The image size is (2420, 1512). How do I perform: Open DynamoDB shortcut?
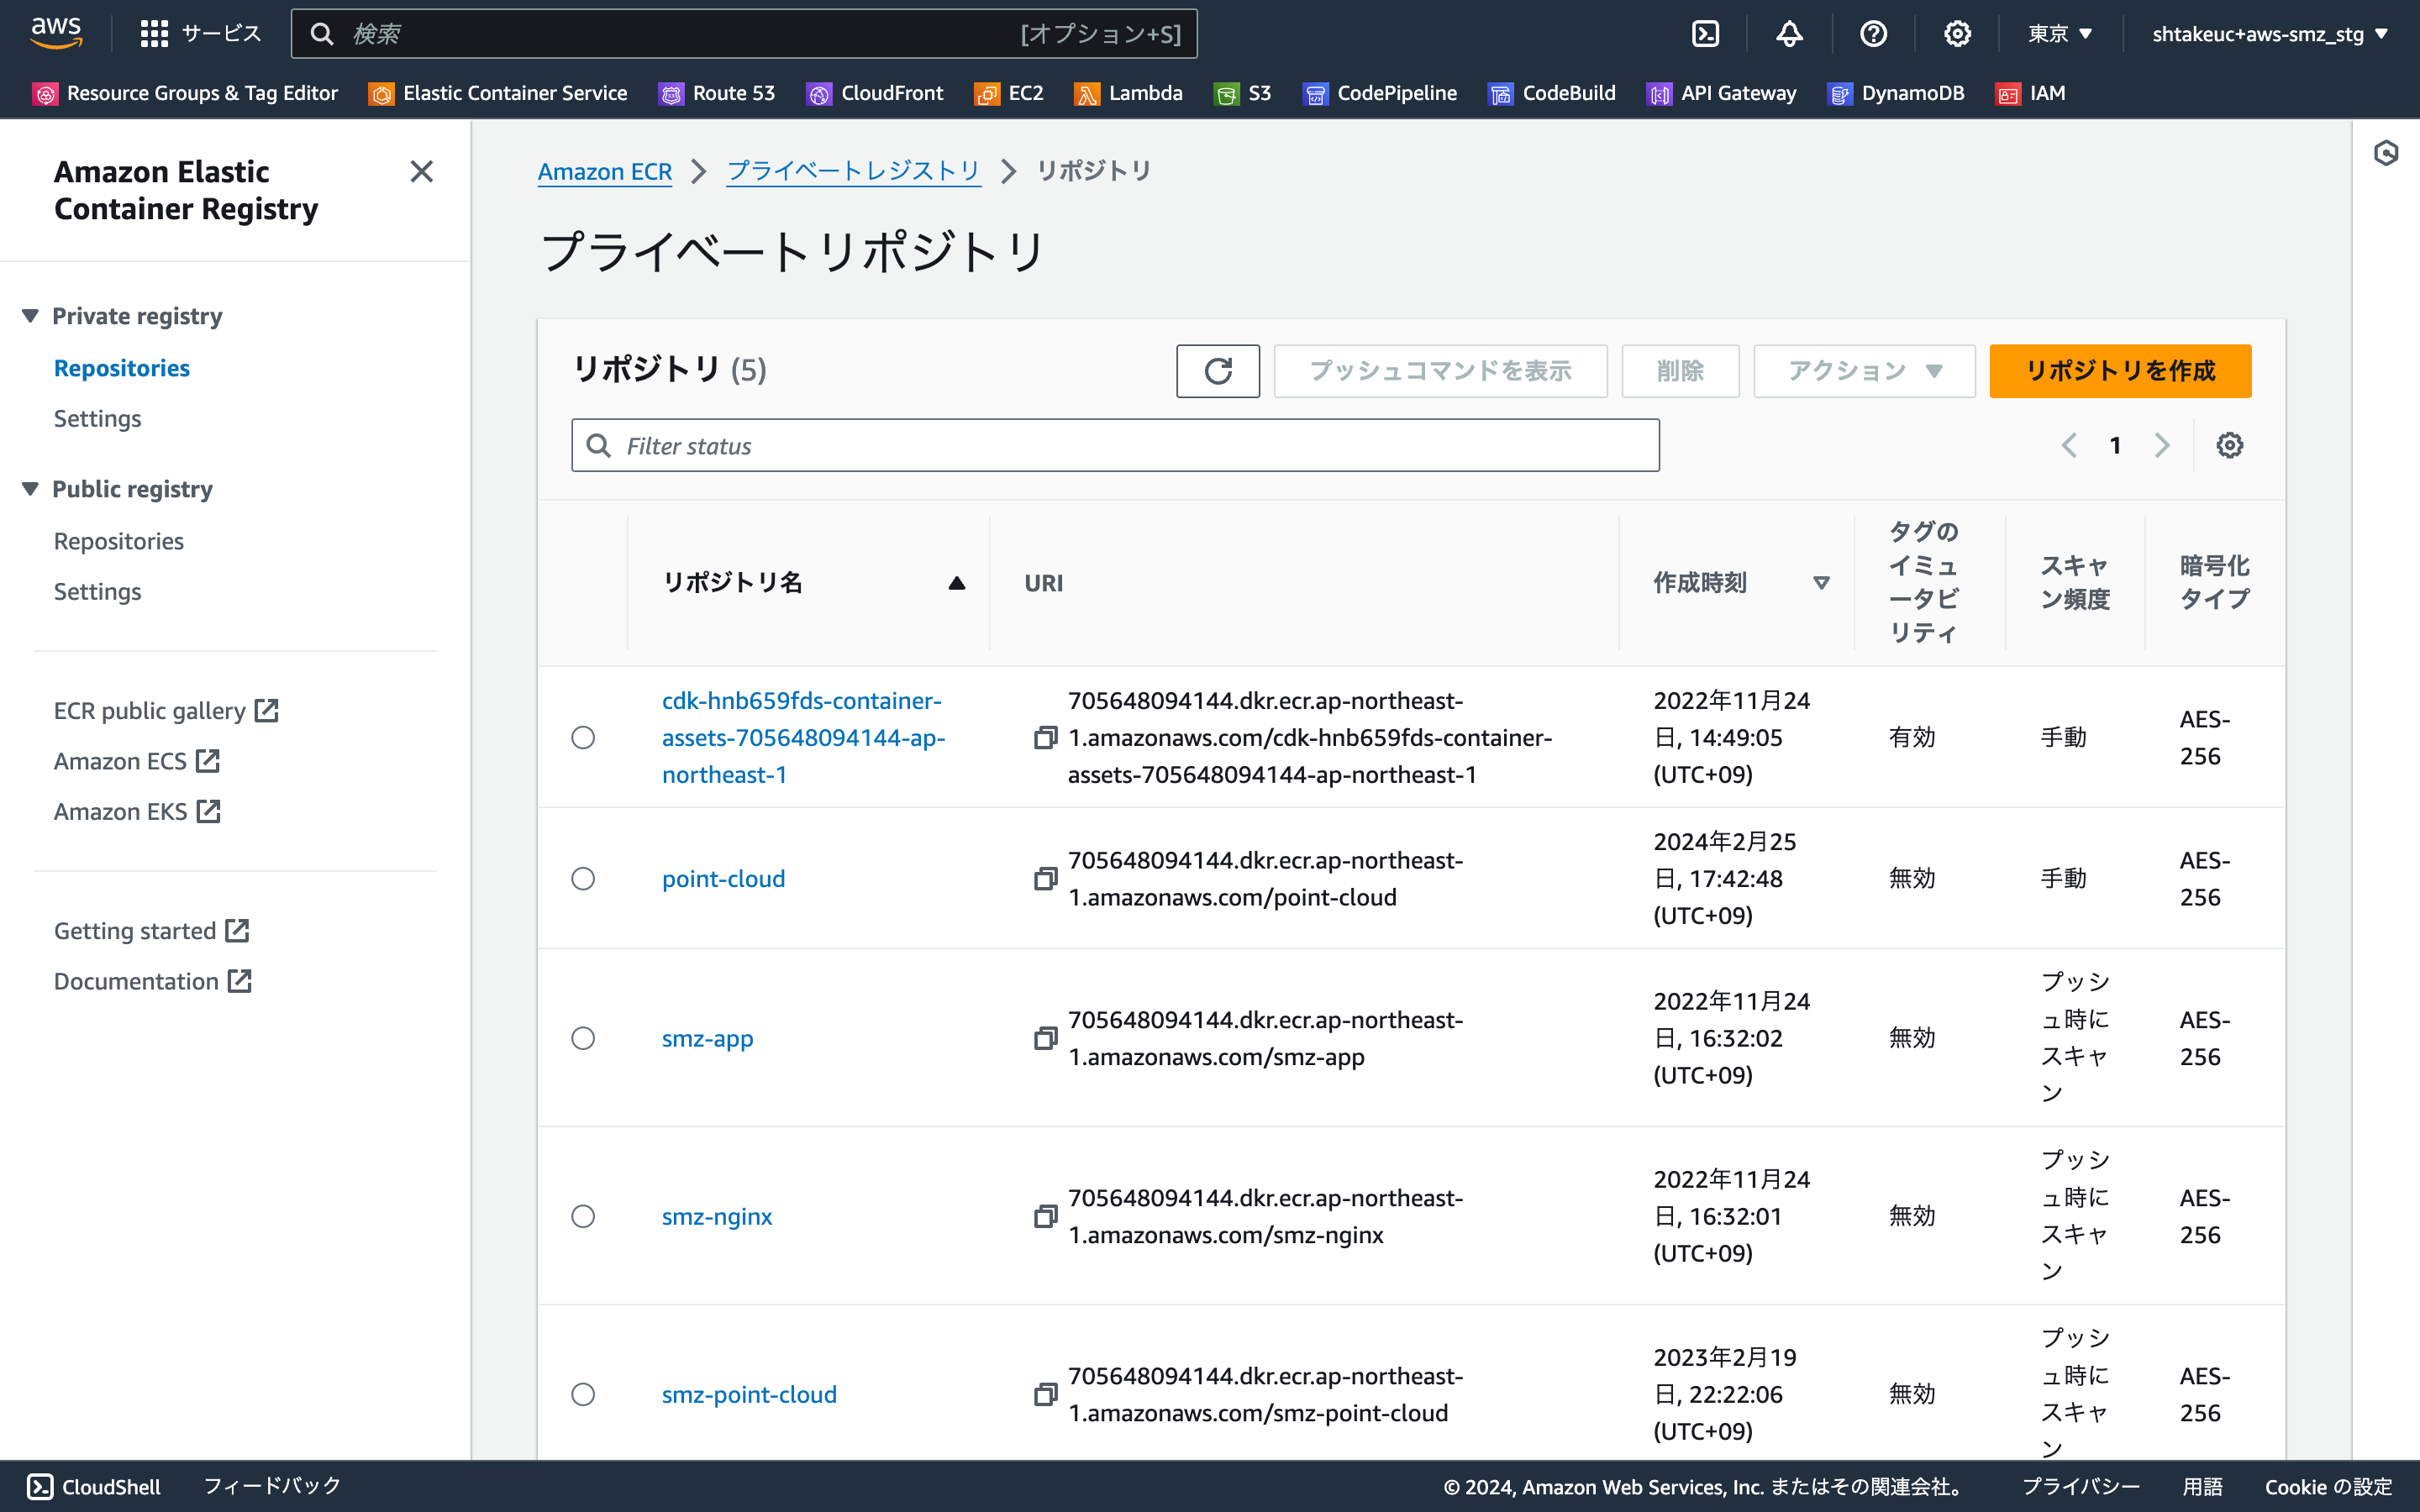pyautogui.click(x=1896, y=93)
